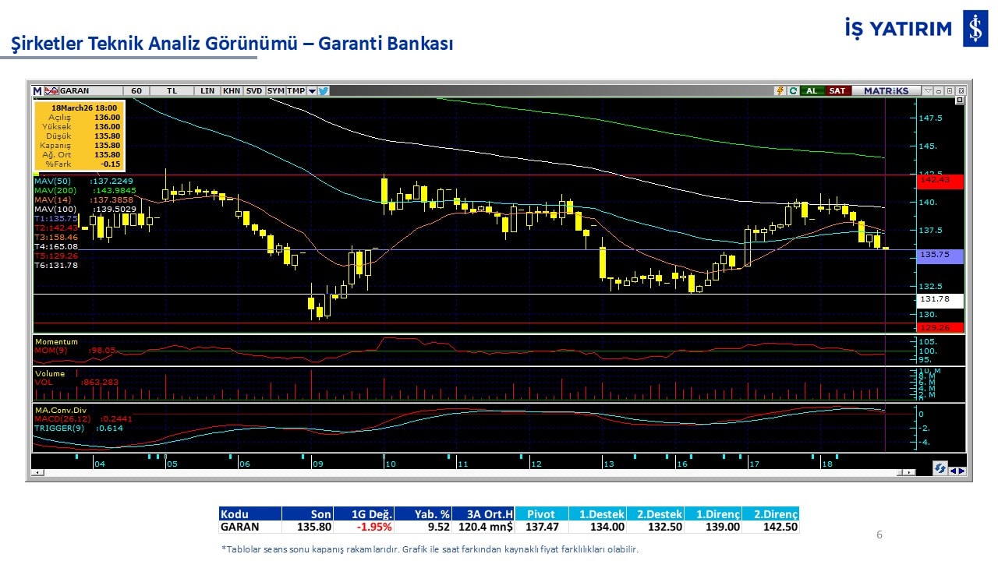This screenshot has height=561, width=998.
Task: Click the orange lightning bolt icon
Action: (779, 90)
